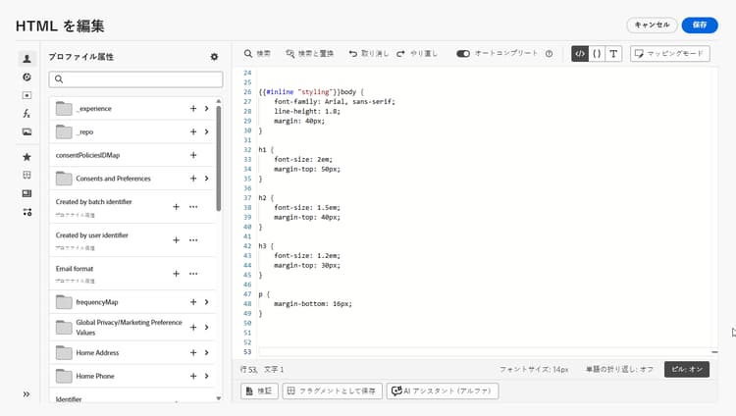736x416 pixels.
Task: Click the attribute search field
Action: [x=135, y=79]
